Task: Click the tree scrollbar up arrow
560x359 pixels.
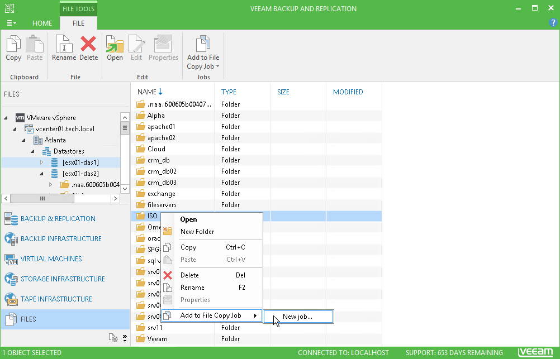Action: [125, 117]
